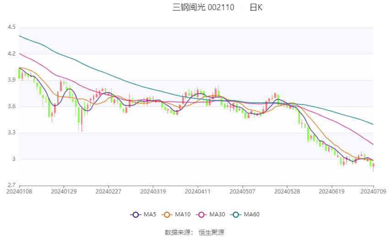Viewport: 389px width, 237px height.
Task: Toggle the MA10 legend marker
Action: (x=167, y=215)
